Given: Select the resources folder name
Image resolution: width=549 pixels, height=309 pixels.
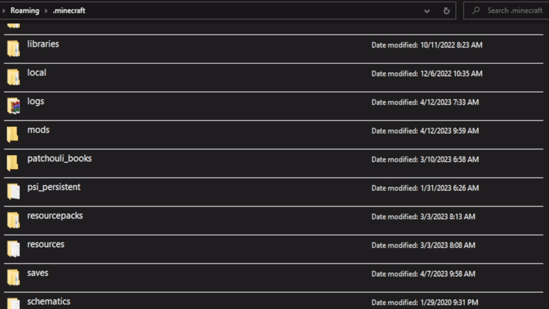Looking at the screenshot, I should [x=46, y=244].
